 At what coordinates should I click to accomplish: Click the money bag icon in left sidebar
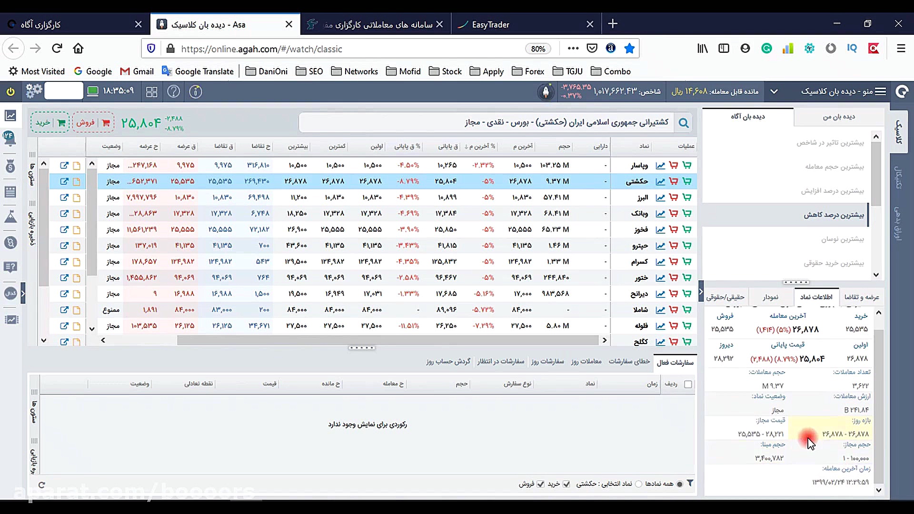(x=10, y=166)
